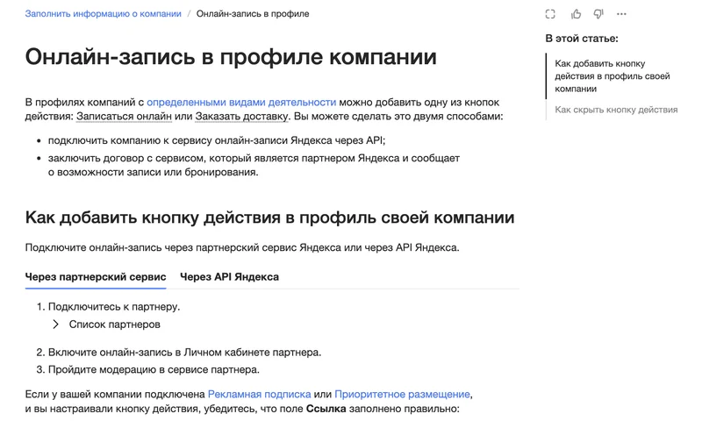Click the thumbs up like icon

576,14
